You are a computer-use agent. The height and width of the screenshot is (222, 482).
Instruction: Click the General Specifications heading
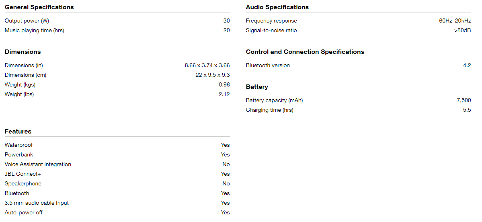39,7
